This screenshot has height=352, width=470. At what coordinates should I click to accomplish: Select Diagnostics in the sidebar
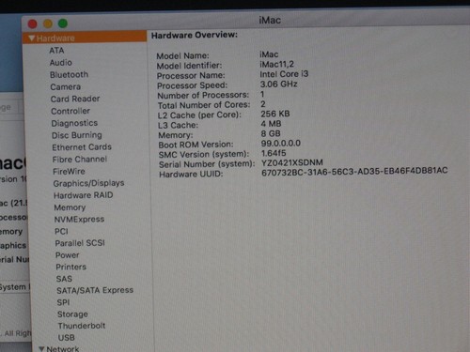[x=74, y=123]
